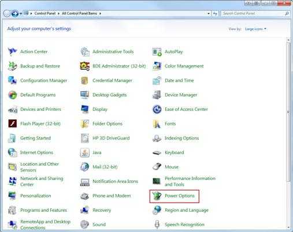The height and width of the screenshot is (232, 293).
Task: Click the Ease of Access Center icon
Action: 157,109
